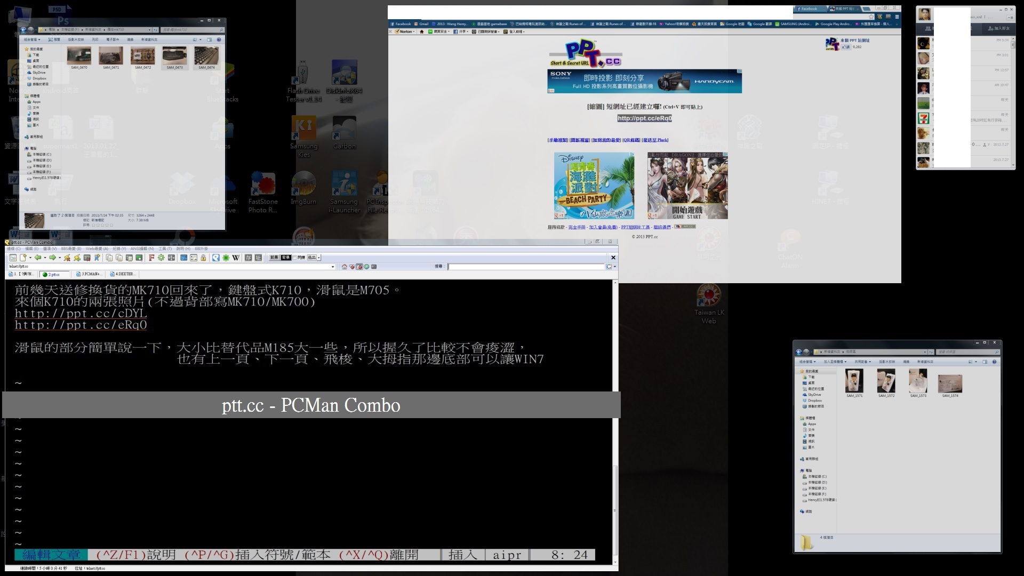The height and width of the screenshot is (576, 1024).
Task: Open settings via the green gear icon in PCMan
Action: (161, 258)
